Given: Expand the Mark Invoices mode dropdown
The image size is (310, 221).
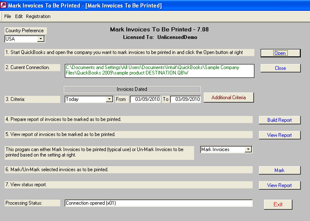Looking at the screenshot, I should click(x=248, y=149).
